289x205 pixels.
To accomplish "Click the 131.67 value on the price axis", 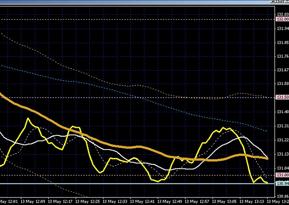I will pyautogui.click(x=283, y=70).
